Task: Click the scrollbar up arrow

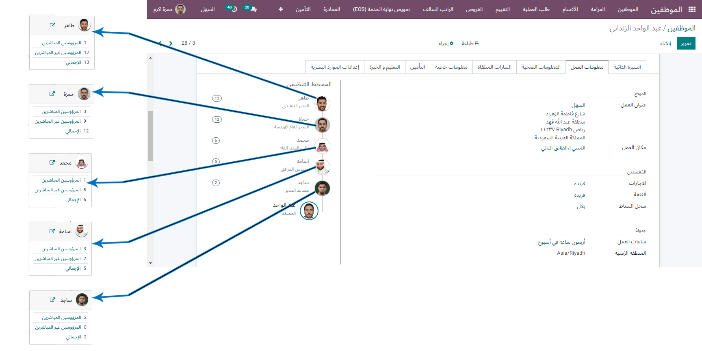Action: [x=150, y=58]
